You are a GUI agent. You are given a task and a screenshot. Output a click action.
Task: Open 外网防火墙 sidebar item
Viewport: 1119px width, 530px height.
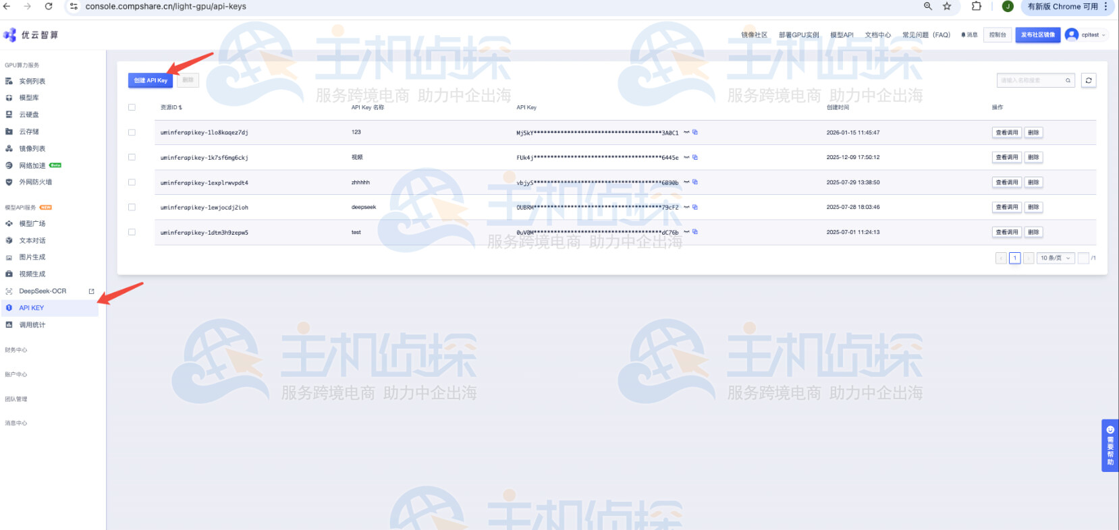[x=35, y=182]
